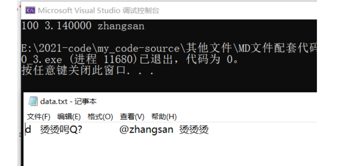
Task: Click the Notepad icon beside data.txt
Action: click(33, 101)
